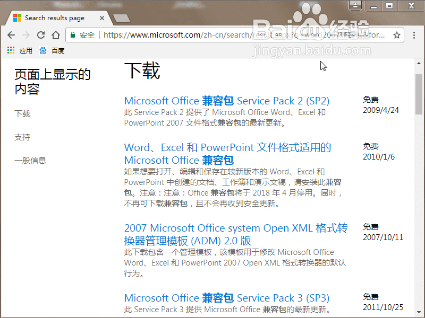Open the 应用 apps shortcut in bookmarks bar
Viewport: 425px width, 318px height.
(x=20, y=50)
